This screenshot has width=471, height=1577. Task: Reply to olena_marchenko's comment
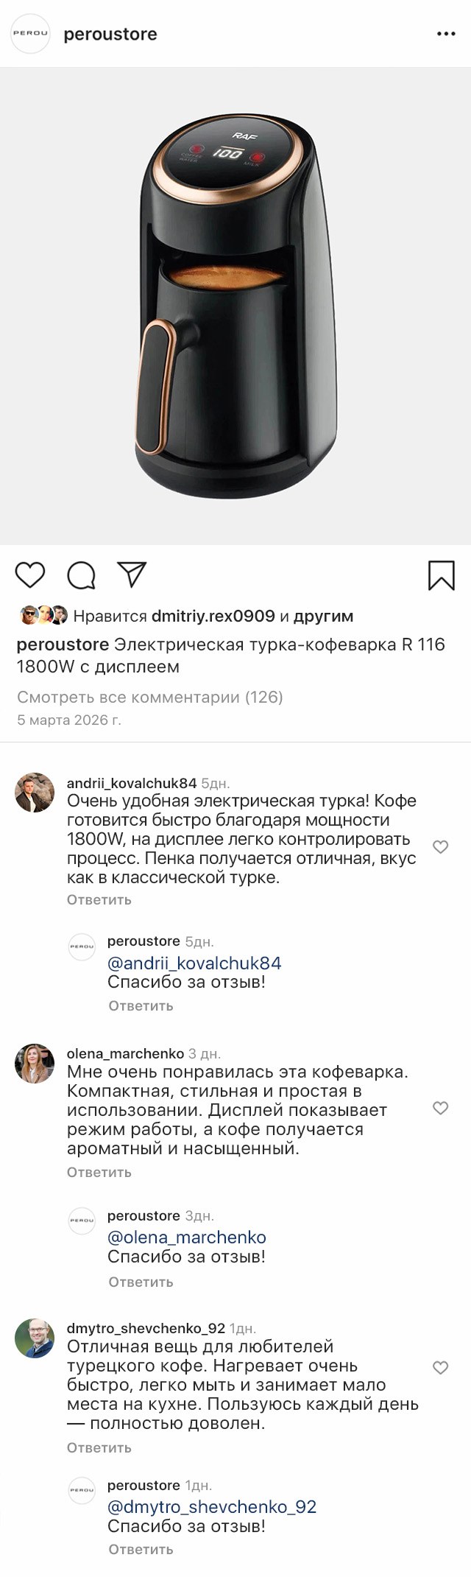click(x=99, y=1172)
